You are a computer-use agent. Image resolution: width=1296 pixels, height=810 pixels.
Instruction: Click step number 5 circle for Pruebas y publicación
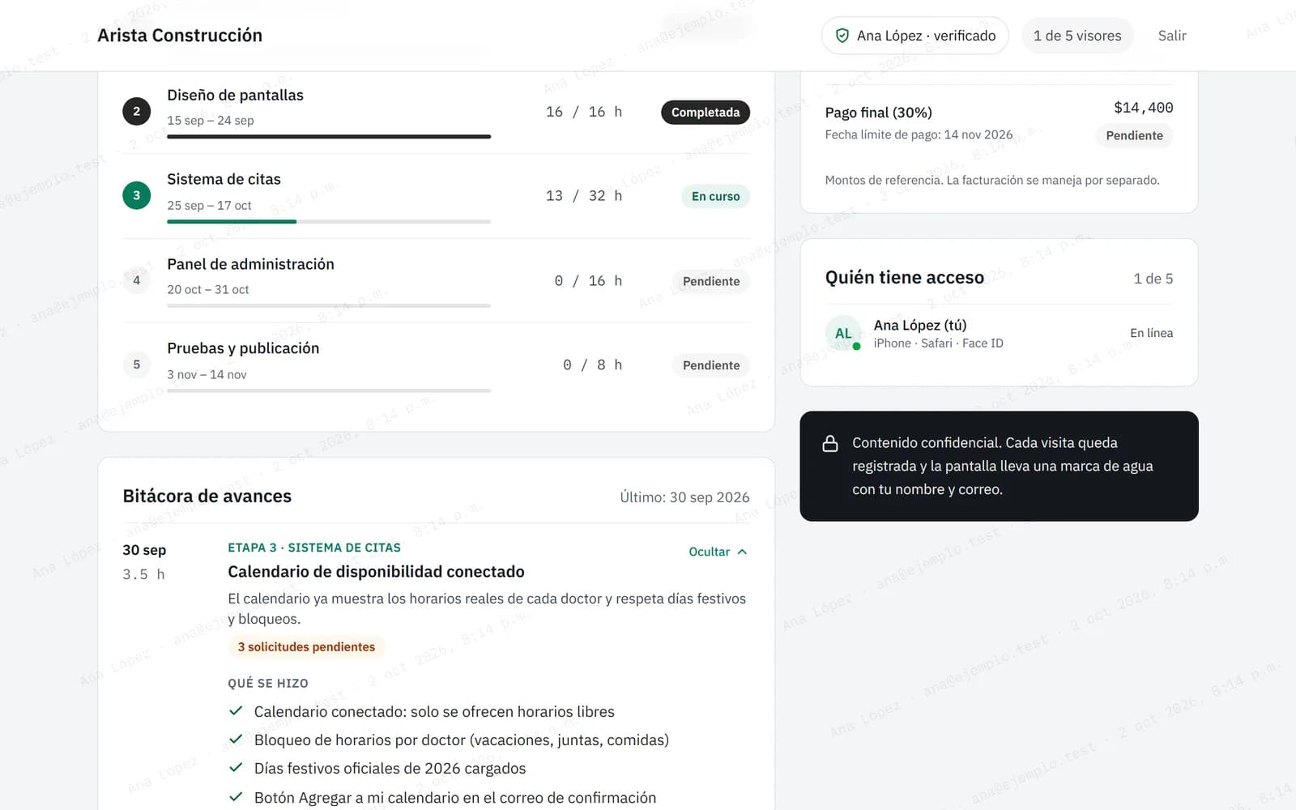coord(136,364)
